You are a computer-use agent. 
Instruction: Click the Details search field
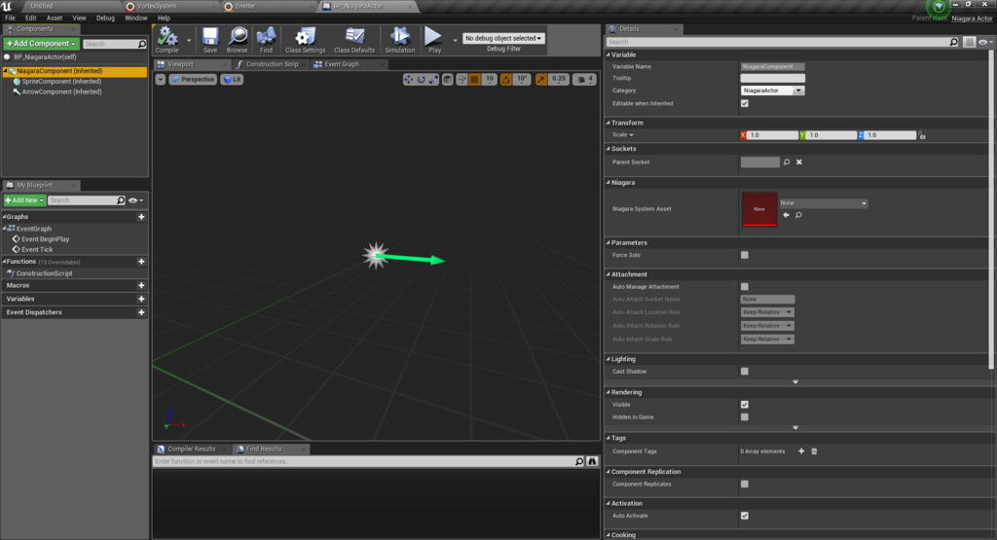pos(782,42)
